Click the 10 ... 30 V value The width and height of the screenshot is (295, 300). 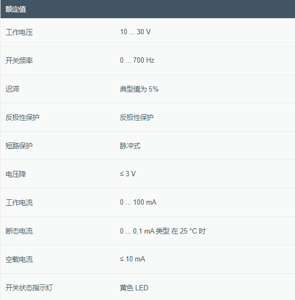pos(135,32)
